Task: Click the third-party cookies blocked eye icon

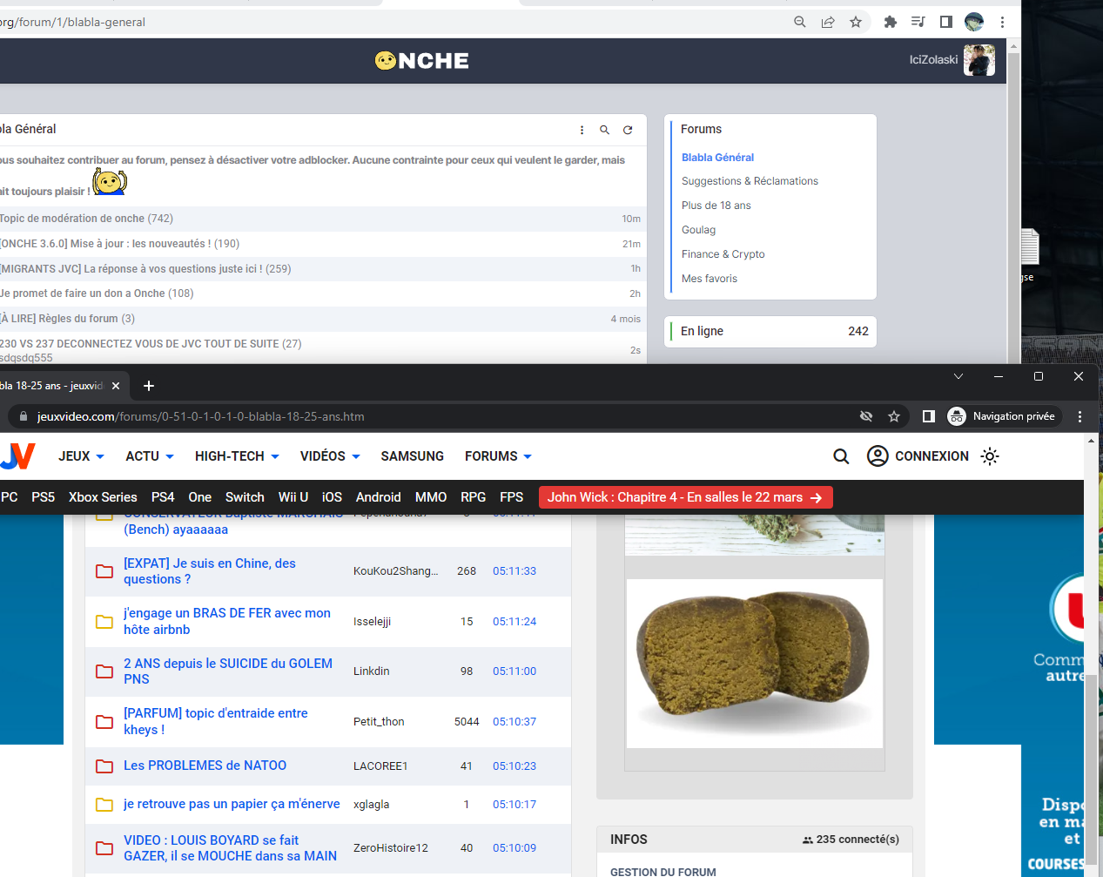Action: [866, 416]
